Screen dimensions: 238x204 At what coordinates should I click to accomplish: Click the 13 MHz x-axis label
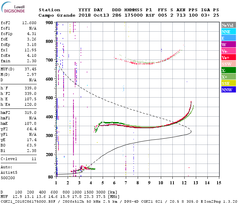click(x=195, y=183)
